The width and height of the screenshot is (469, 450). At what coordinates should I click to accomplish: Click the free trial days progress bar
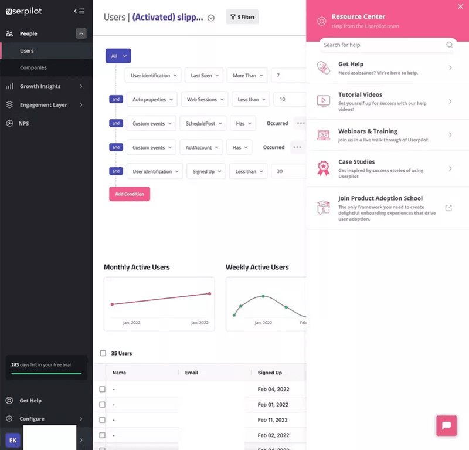(46, 373)
